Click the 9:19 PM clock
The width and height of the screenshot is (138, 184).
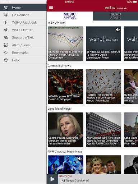(x=69, y=2)
